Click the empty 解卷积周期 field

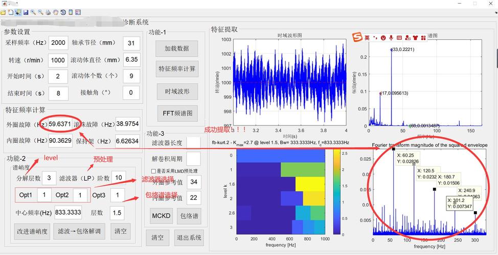(193, 159)
